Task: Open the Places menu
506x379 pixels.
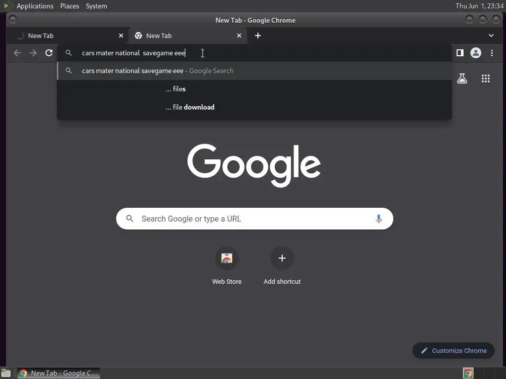Action: [69, 6]
